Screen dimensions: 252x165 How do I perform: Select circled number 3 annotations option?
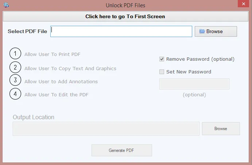coord(15,80)
